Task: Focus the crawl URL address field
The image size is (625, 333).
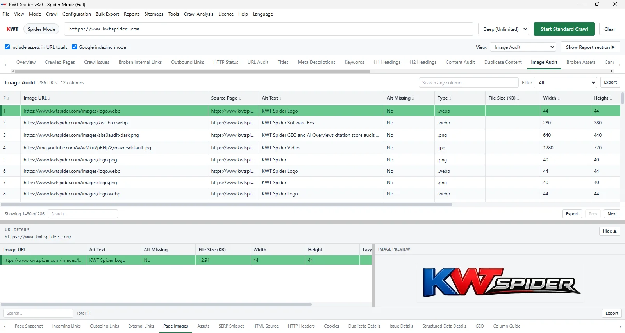Action: [269, 29]
